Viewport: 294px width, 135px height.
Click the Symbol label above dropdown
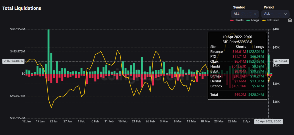(x=239, y=7)
